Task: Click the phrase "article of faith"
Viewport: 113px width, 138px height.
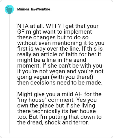Action: [59, 54]
